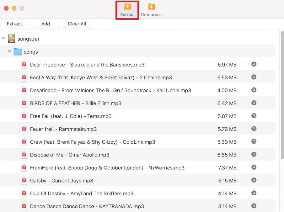
Task: Click the music file icon for Dispose of Me
Action: point(24,155)
